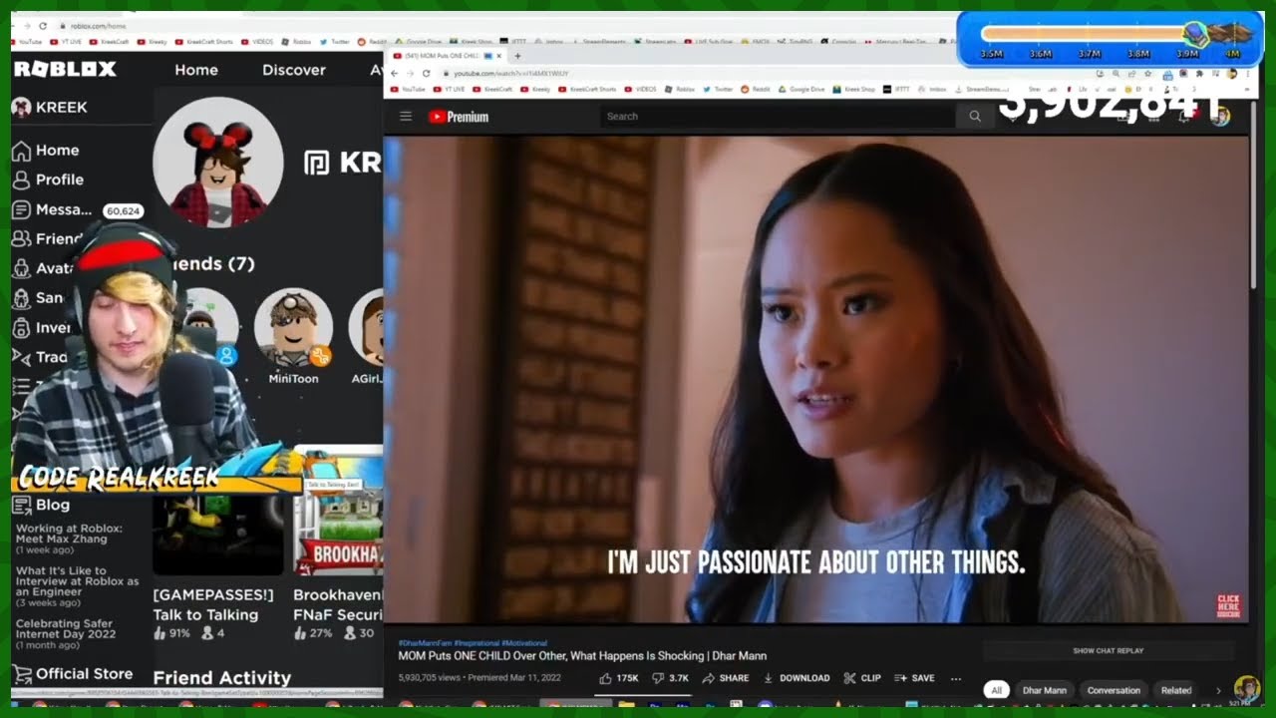The image size is (1276, 718).
Task: Click the CLICK HERE badge in the video
Action: (x=1228, y=606)
